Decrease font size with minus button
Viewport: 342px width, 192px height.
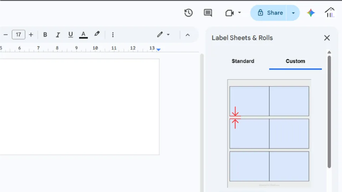pyautogui.click(x=6, y=34)
